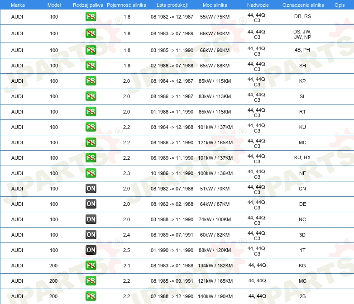Click the petrol icon in the DR, RS row
This screenshot has width=354, height=304.
[x=91, y=17]
